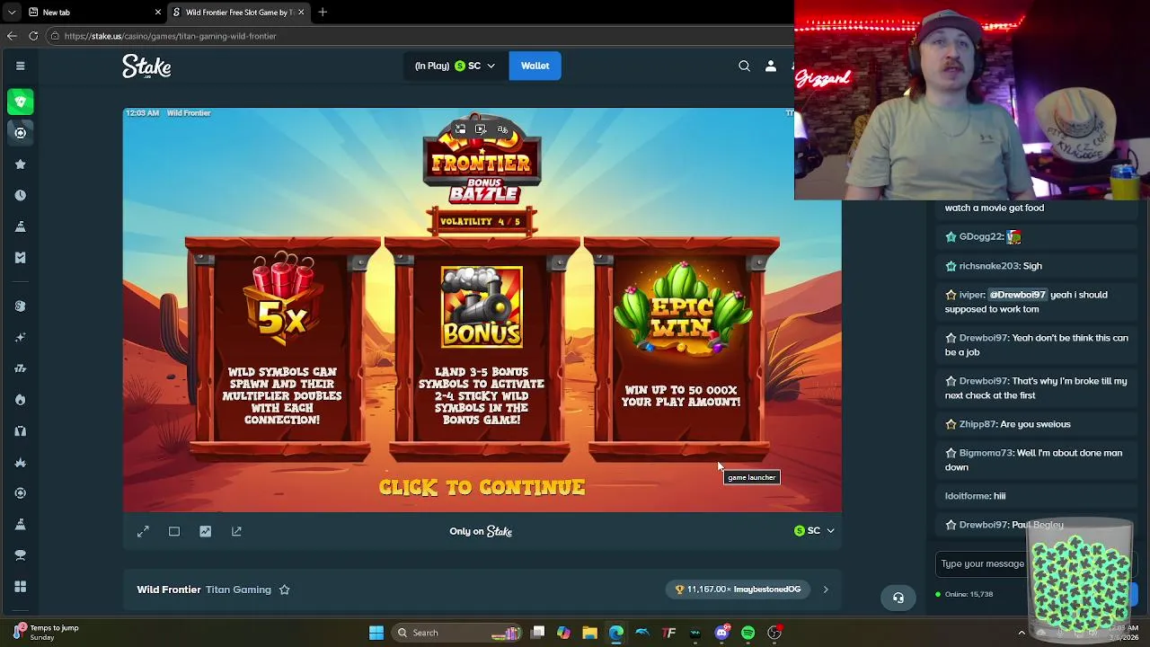
Task: Click username Zhipp87 in chat
Action: 977,424
